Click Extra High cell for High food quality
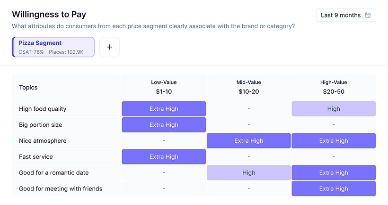This screenshot has width=388, height=205. (x=164, y=109)
